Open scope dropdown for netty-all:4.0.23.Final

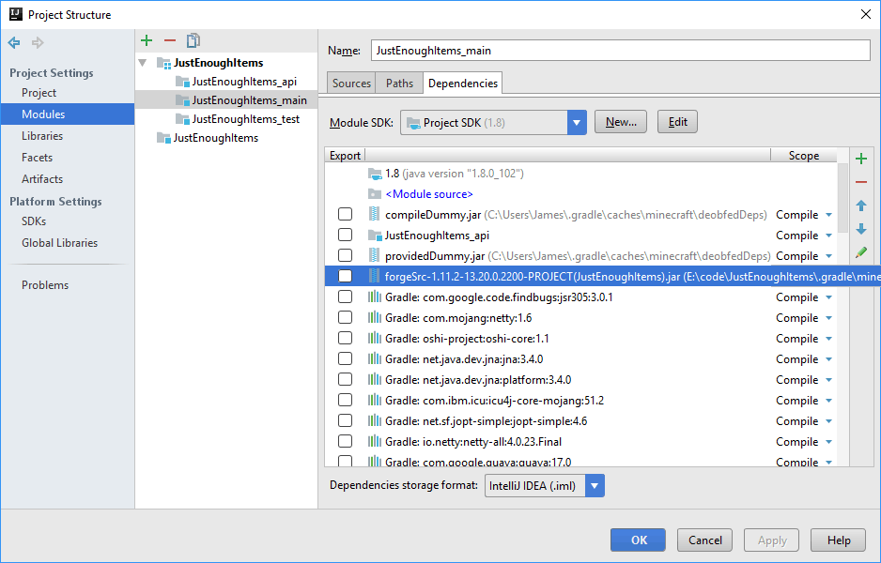pos(828,442)
